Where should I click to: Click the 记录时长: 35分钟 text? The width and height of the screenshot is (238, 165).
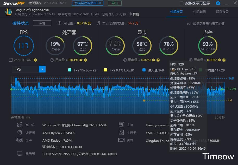tap(114, 14)
